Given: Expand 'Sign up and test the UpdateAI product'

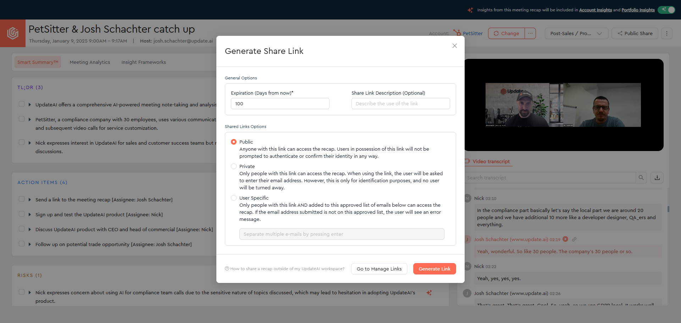Looking at the screenshot, I should pyautogui.click(x=30, y=215).
